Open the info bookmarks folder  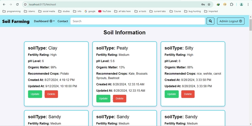(x=77, y=11)
